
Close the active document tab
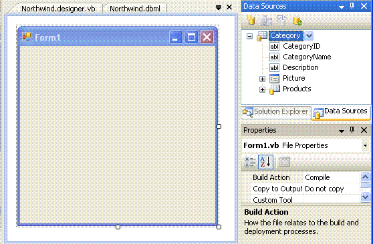[229, 7]
